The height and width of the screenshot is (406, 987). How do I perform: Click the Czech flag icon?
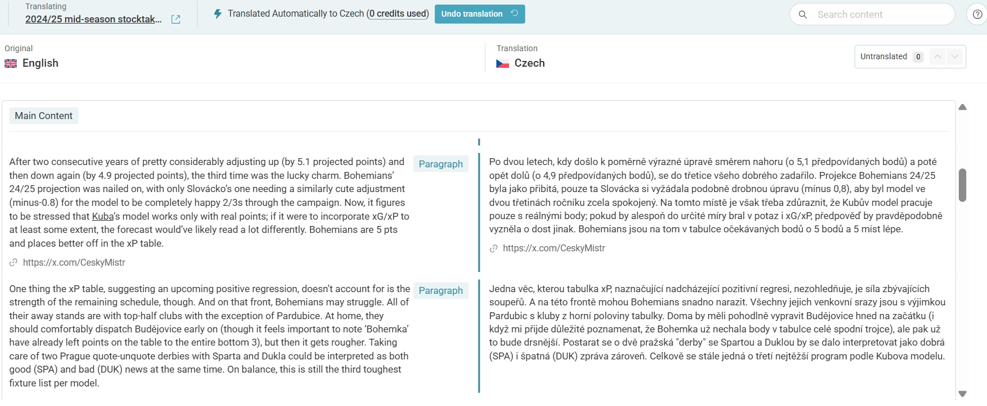(x=503, y=64)
